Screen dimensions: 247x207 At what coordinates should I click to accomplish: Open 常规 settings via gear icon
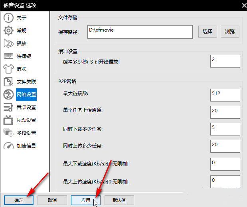tap(8, 30)
